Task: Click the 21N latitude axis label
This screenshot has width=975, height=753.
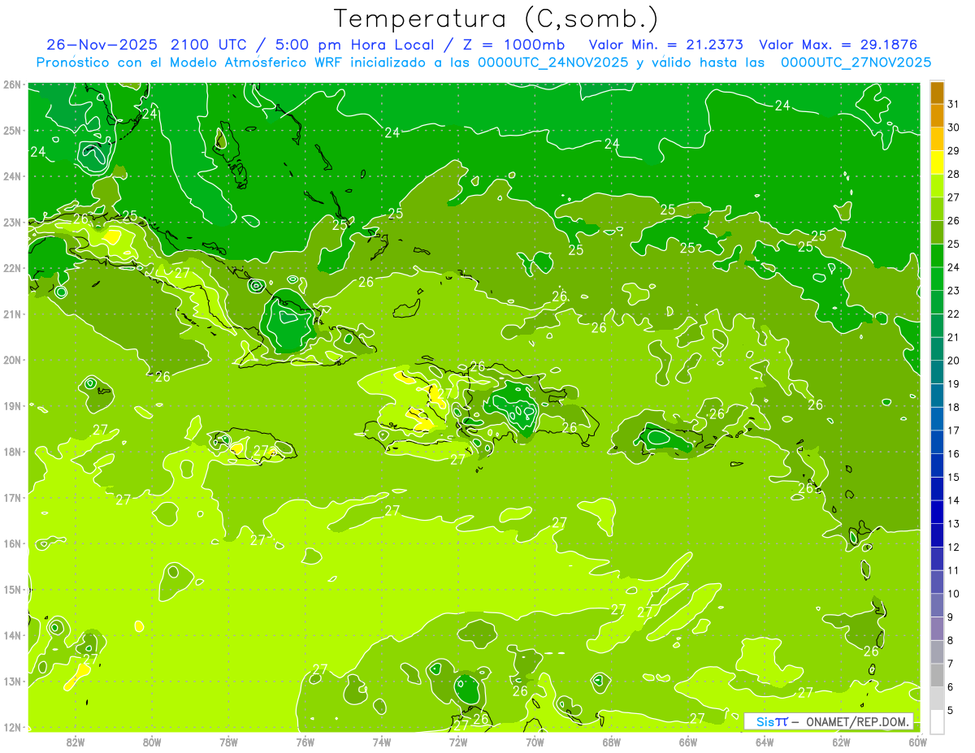Action: click(12, 314)
